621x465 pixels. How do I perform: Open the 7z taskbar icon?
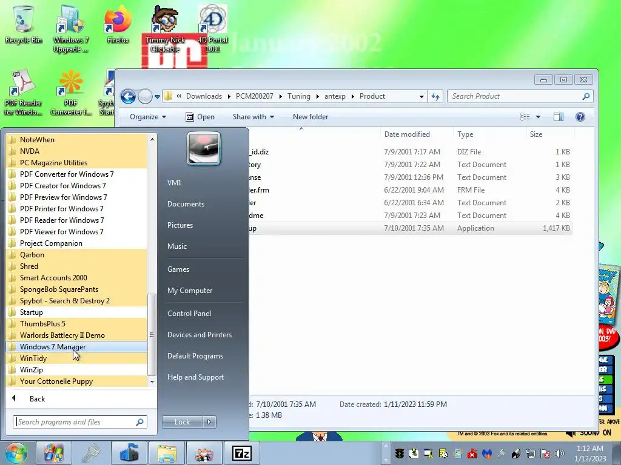point(241,453)
